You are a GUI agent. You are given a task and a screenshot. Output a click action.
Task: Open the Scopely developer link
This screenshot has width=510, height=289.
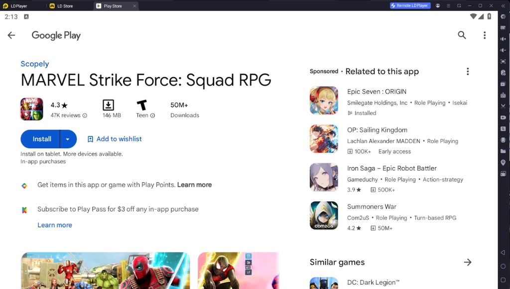pyautogui.click(x=34, y=64)
